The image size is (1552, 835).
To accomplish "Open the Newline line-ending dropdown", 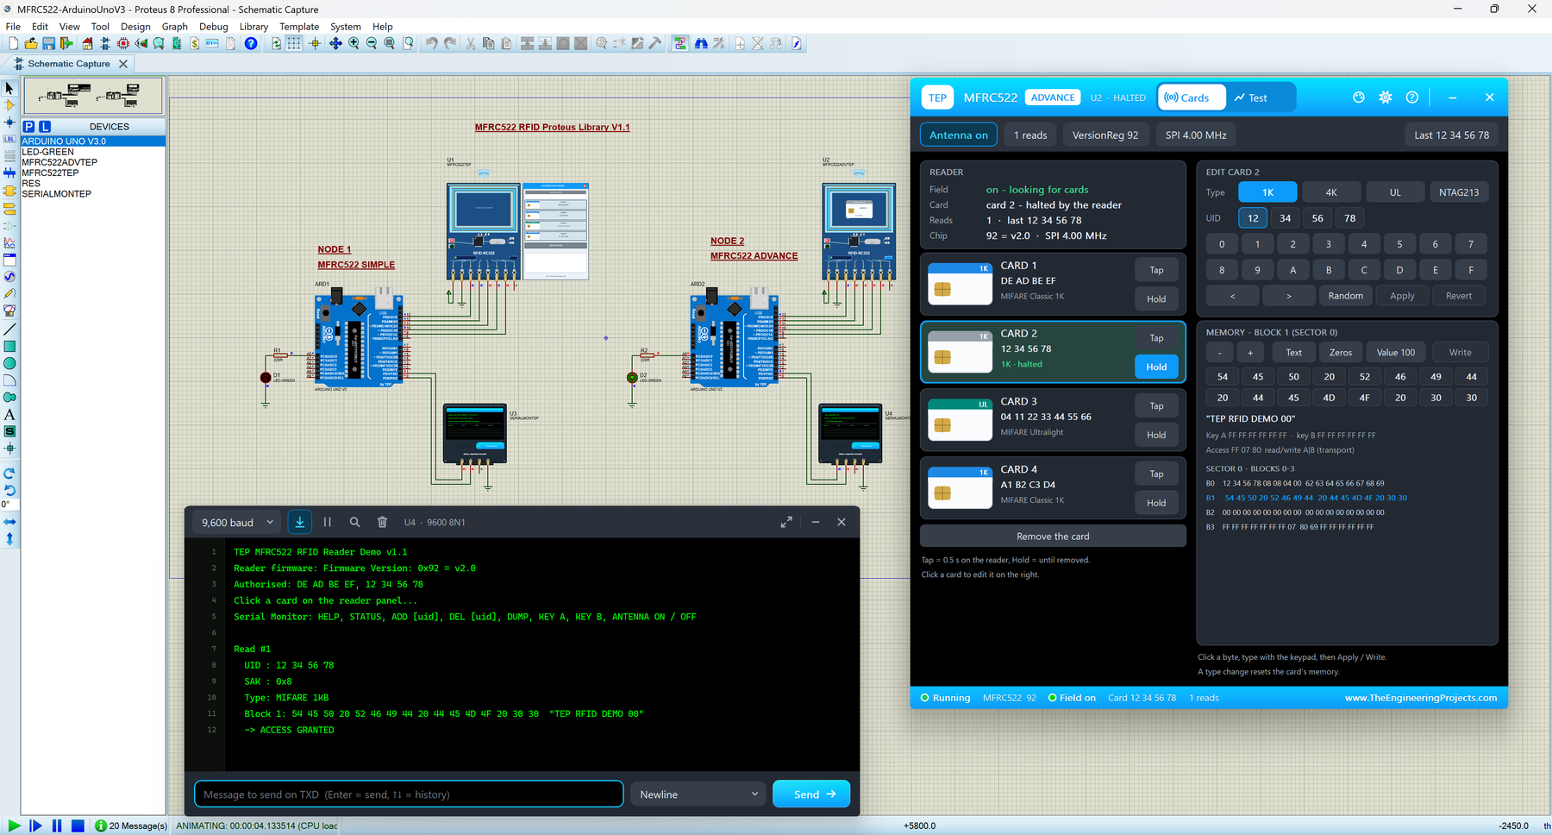I will point(698,794).
